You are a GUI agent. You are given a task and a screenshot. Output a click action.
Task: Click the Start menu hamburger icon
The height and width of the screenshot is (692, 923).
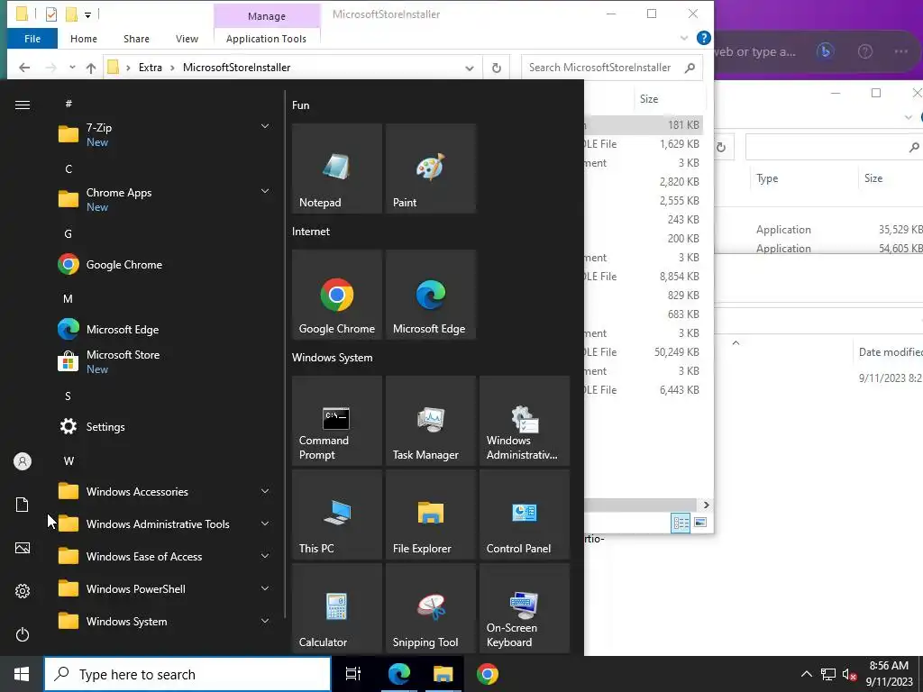pyautogui.click(x=23, y=105)
